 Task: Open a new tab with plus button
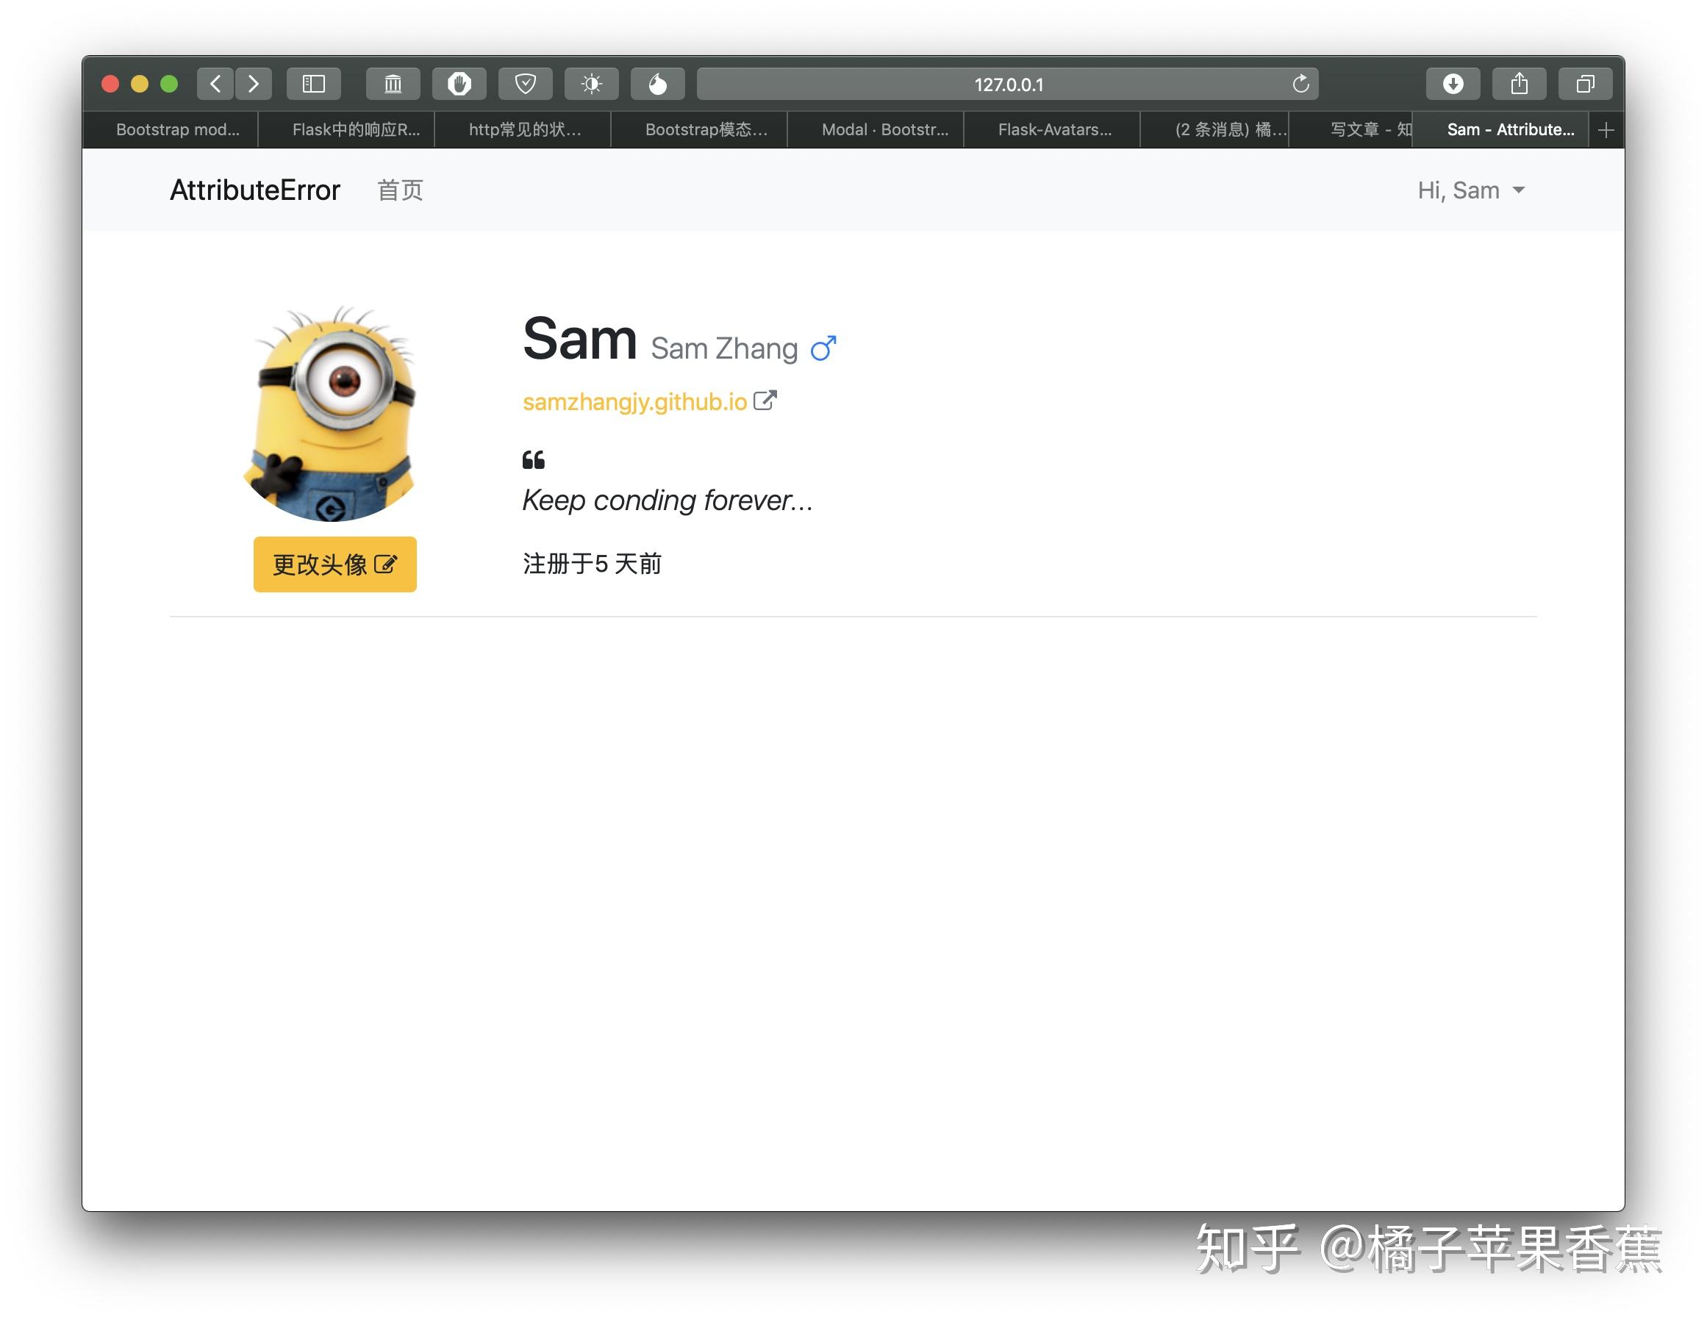tap(1606, 130)
